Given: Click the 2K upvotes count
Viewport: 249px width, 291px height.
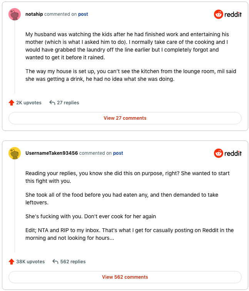Looking at the screenshot, I should coord(29,103).
